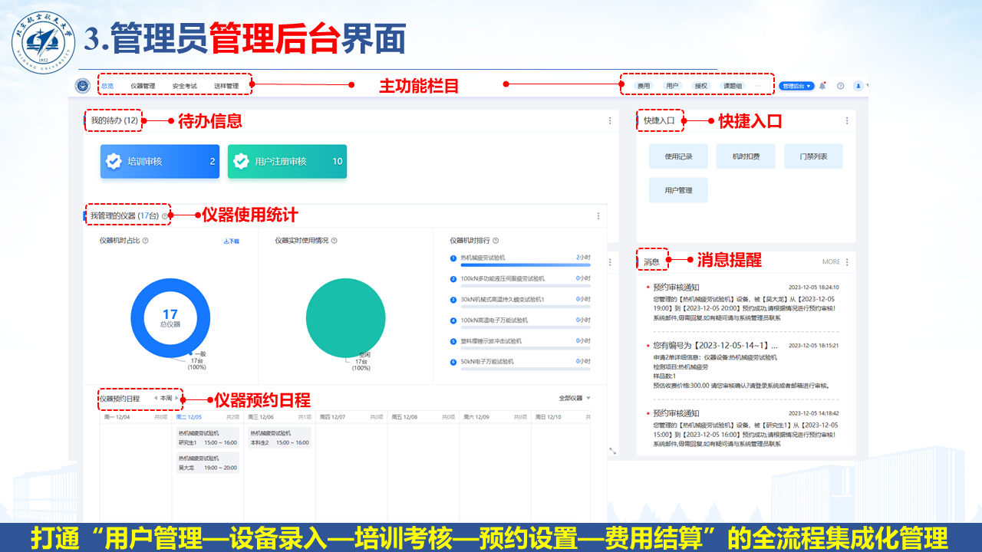Open the 快捷入口 panel three-dot menu
The width and height of the screenshot is (982, 552).
(847, 120)
